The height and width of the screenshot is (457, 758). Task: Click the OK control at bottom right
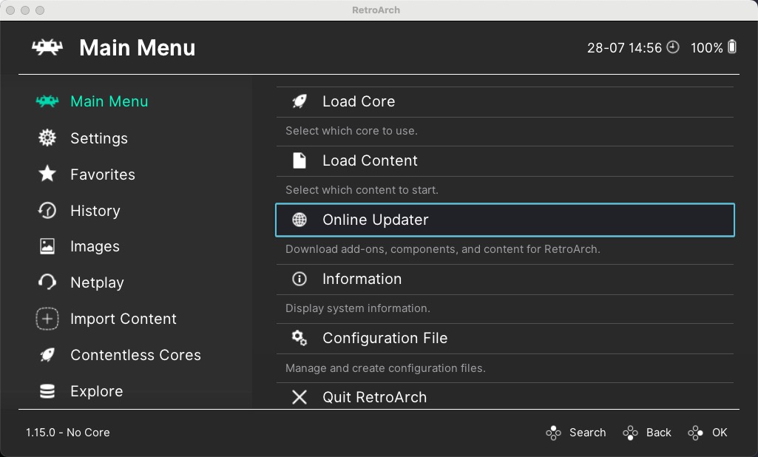[708, 433]
